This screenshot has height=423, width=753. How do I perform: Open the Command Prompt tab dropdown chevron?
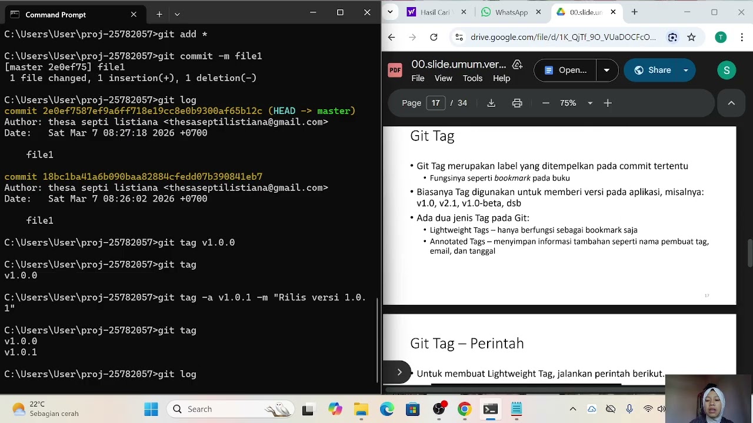tap(177, 14)
